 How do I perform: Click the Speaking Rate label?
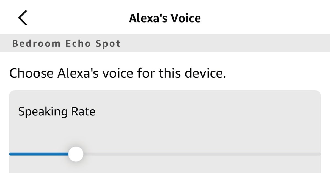point(57,112)
